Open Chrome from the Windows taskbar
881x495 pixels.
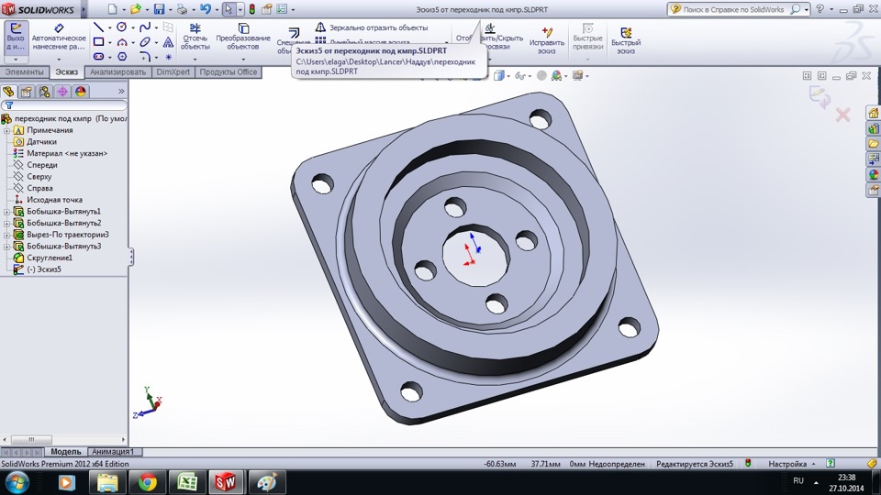click(x=147, y=482)
